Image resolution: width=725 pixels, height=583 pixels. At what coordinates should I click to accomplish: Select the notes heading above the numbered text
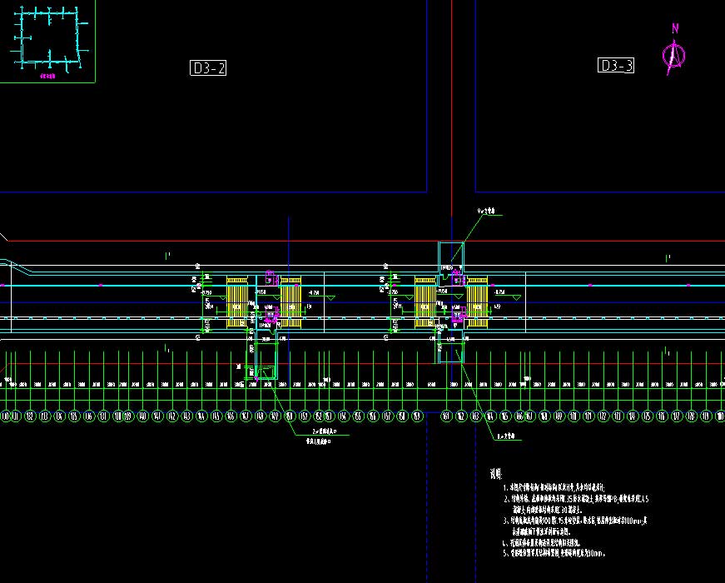[x=496, y=474]
